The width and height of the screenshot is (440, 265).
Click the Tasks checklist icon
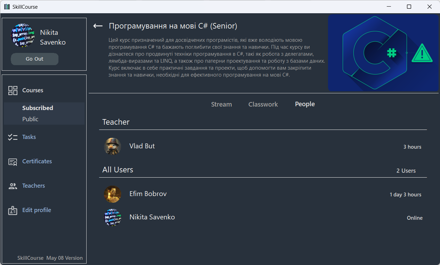pos(13,137)
